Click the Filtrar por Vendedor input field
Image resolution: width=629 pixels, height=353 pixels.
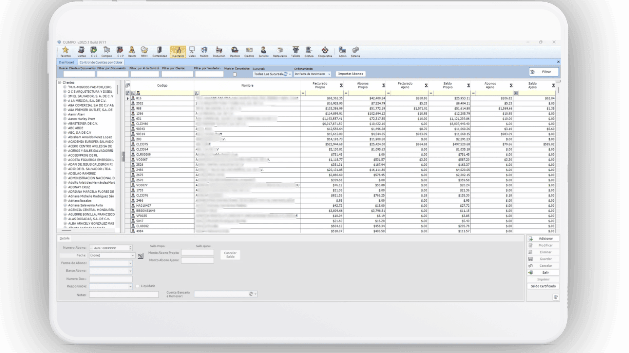tap(209, 74)
